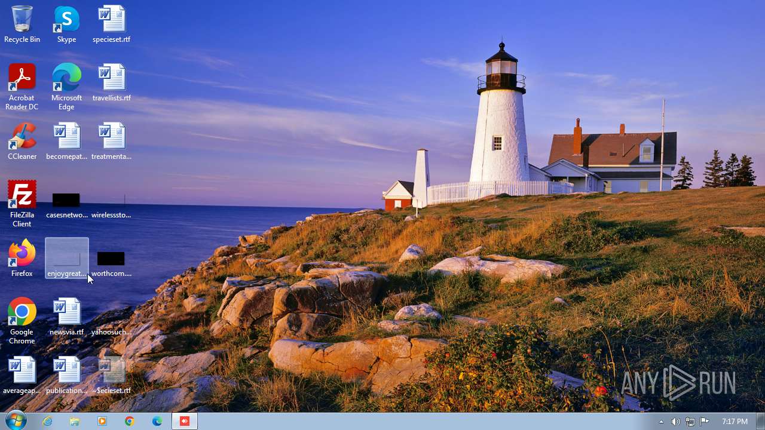Select the specieset.rtf file
The image size is (765, 430).
(111, 24)
